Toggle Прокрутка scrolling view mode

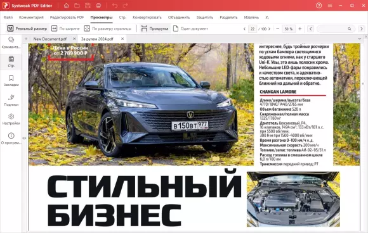tap(155, 28)
